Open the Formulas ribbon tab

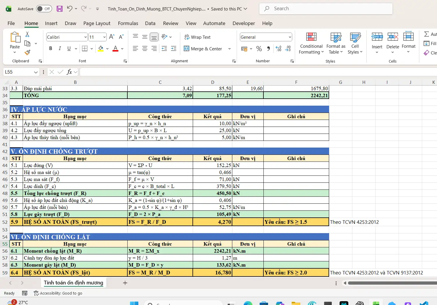[128, 23]
